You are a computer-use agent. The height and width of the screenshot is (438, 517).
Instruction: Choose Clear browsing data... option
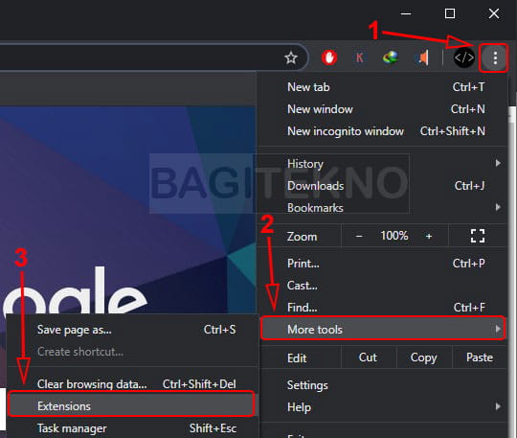click(x=132, y=384)
